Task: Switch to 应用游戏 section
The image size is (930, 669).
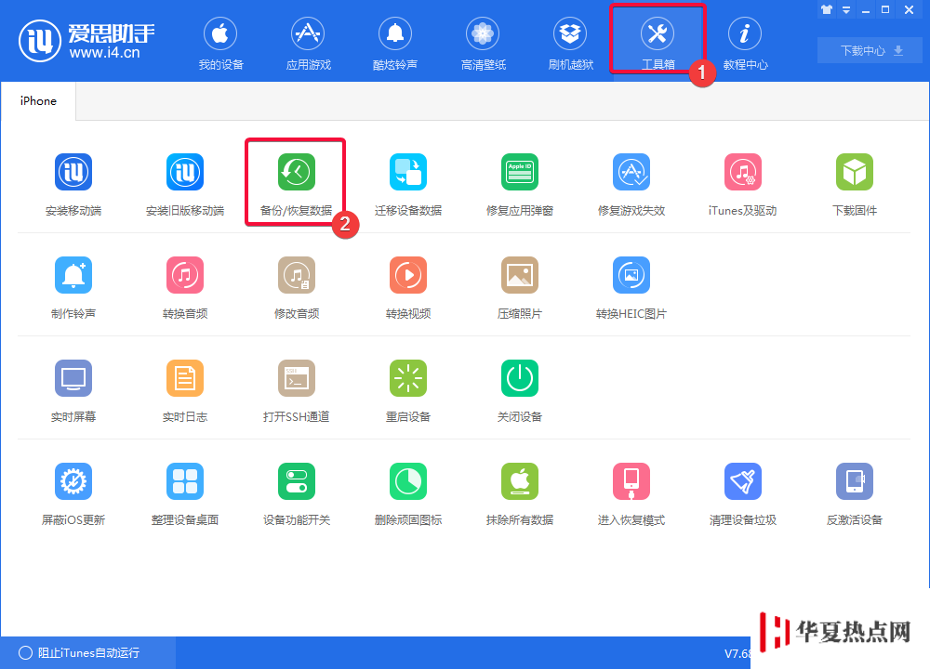Action: pos(309,43)
